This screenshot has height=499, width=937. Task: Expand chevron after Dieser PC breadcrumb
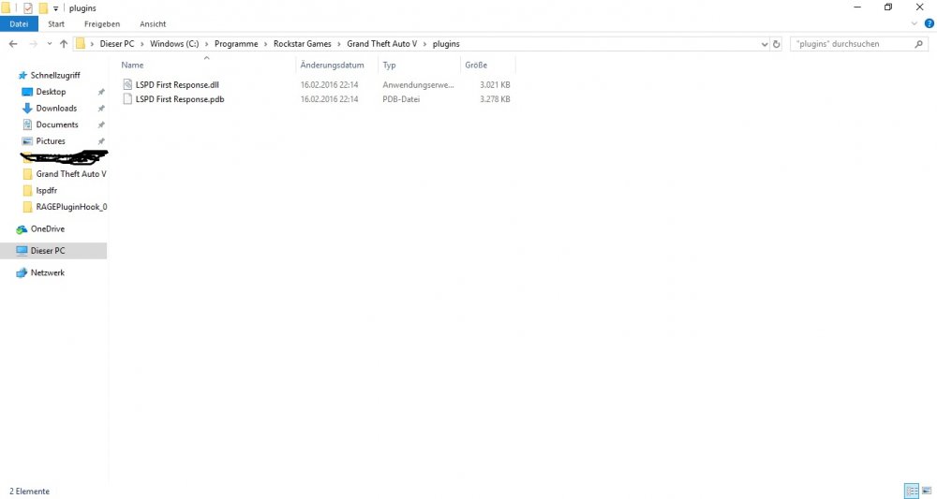tap(142, 44)
